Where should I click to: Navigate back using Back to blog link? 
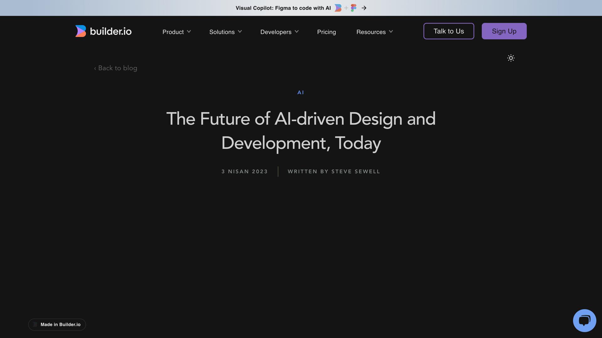pyautogui.click(x=115, y=68)
